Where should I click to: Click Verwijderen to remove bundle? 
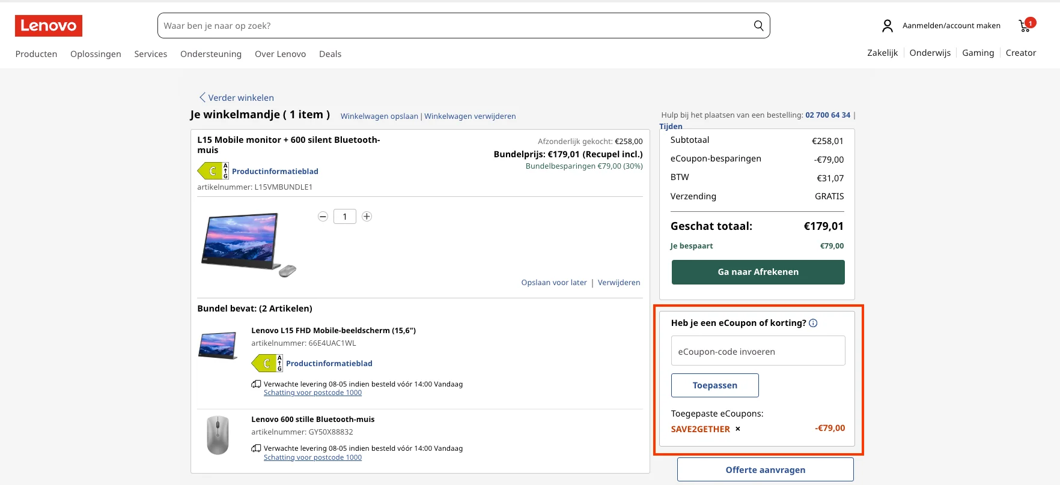coord(619,283)
